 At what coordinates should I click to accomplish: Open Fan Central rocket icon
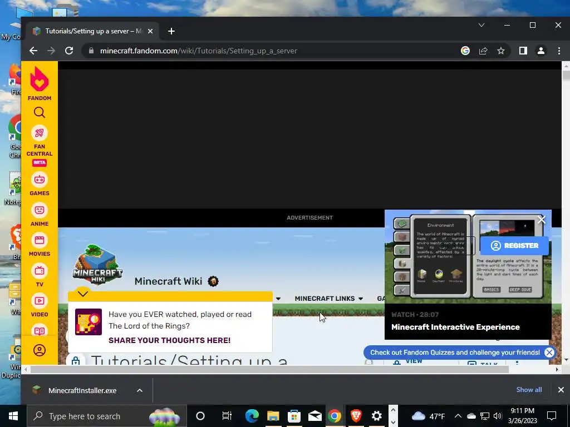(x=40, y=133)
